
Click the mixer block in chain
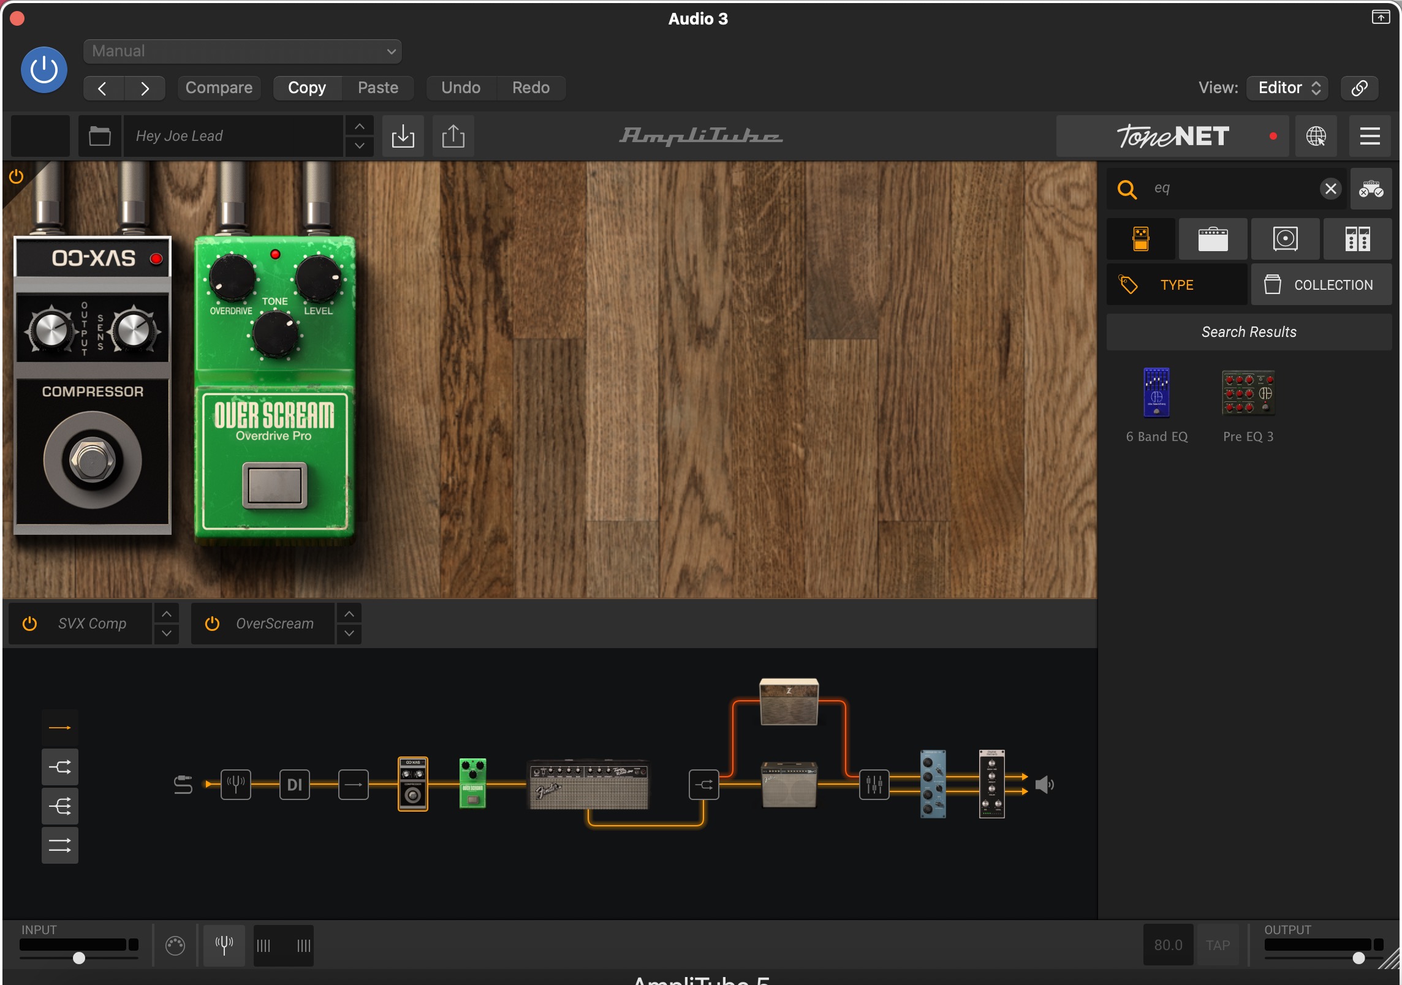pyautogui.click(x=874, y=785)
